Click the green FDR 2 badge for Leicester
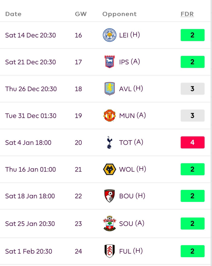Screen dimensions: 212x266 pos(192,35)
